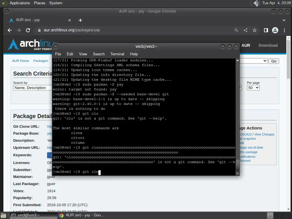The image size is (292, 219).
Task: Open the Chrome profile avatar
Action: [x=275, y=30]
